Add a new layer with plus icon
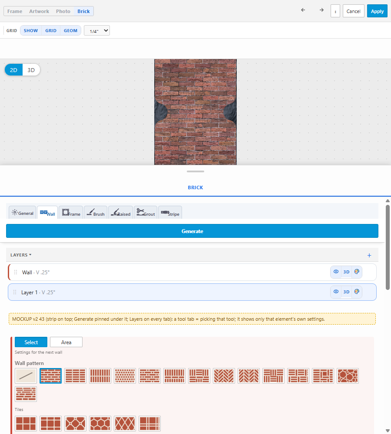This screenshot has height=434, width=391. [369, 255]
